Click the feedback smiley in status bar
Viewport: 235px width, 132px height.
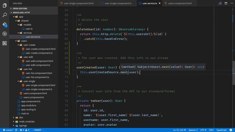point(231,130)
